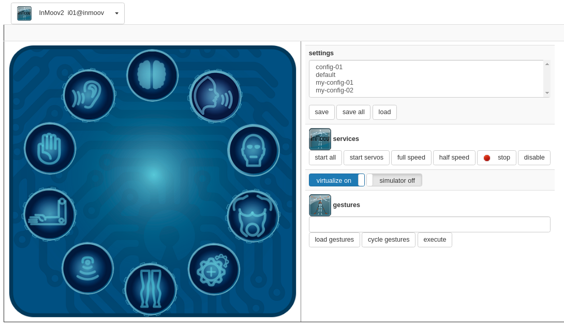
Task: Toggle the simulator off switch
Action: point(394,180)
